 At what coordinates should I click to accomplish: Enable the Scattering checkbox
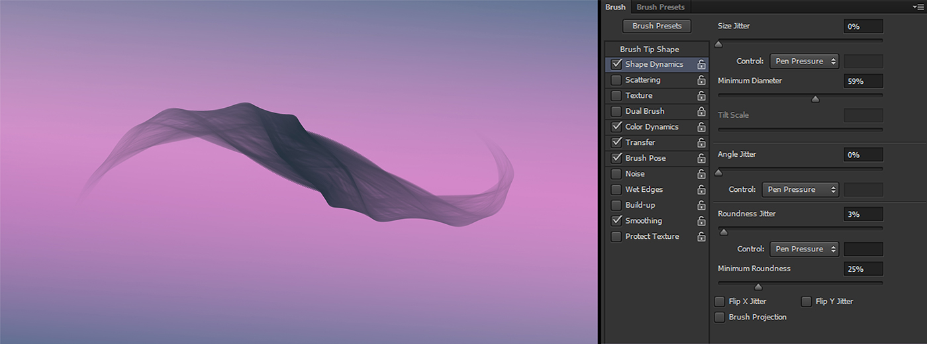[616, 80]
